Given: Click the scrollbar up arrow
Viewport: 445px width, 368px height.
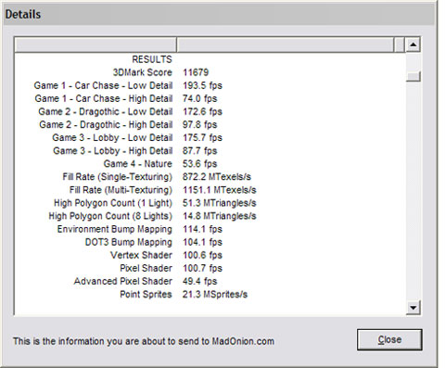Looking at the screenshot, I should 413,45.
